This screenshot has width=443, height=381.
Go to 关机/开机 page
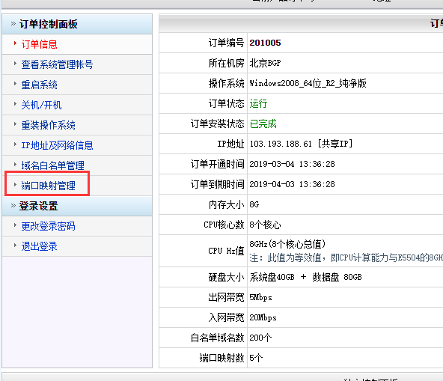point(41,105)
